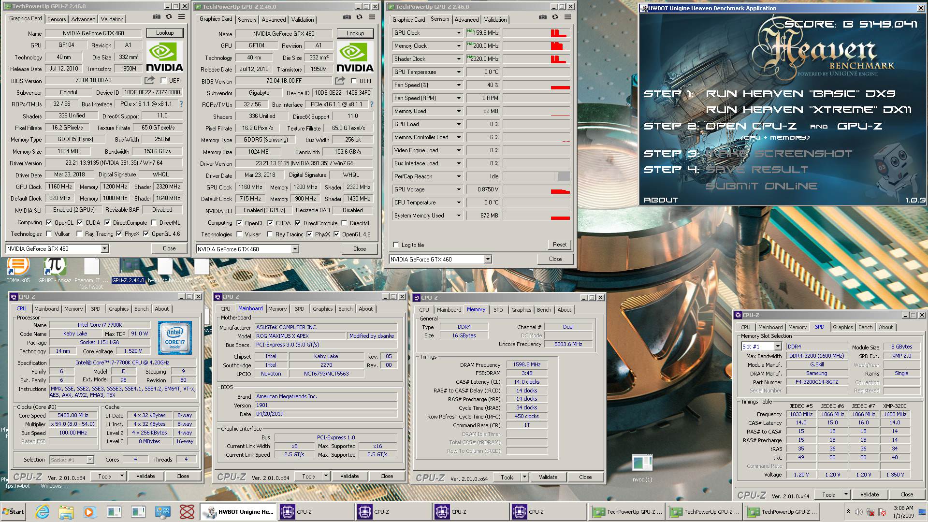The image size is (928, 522).
Task: Click Validate button in CPU-Z SPD window
Action: point(869,494)
